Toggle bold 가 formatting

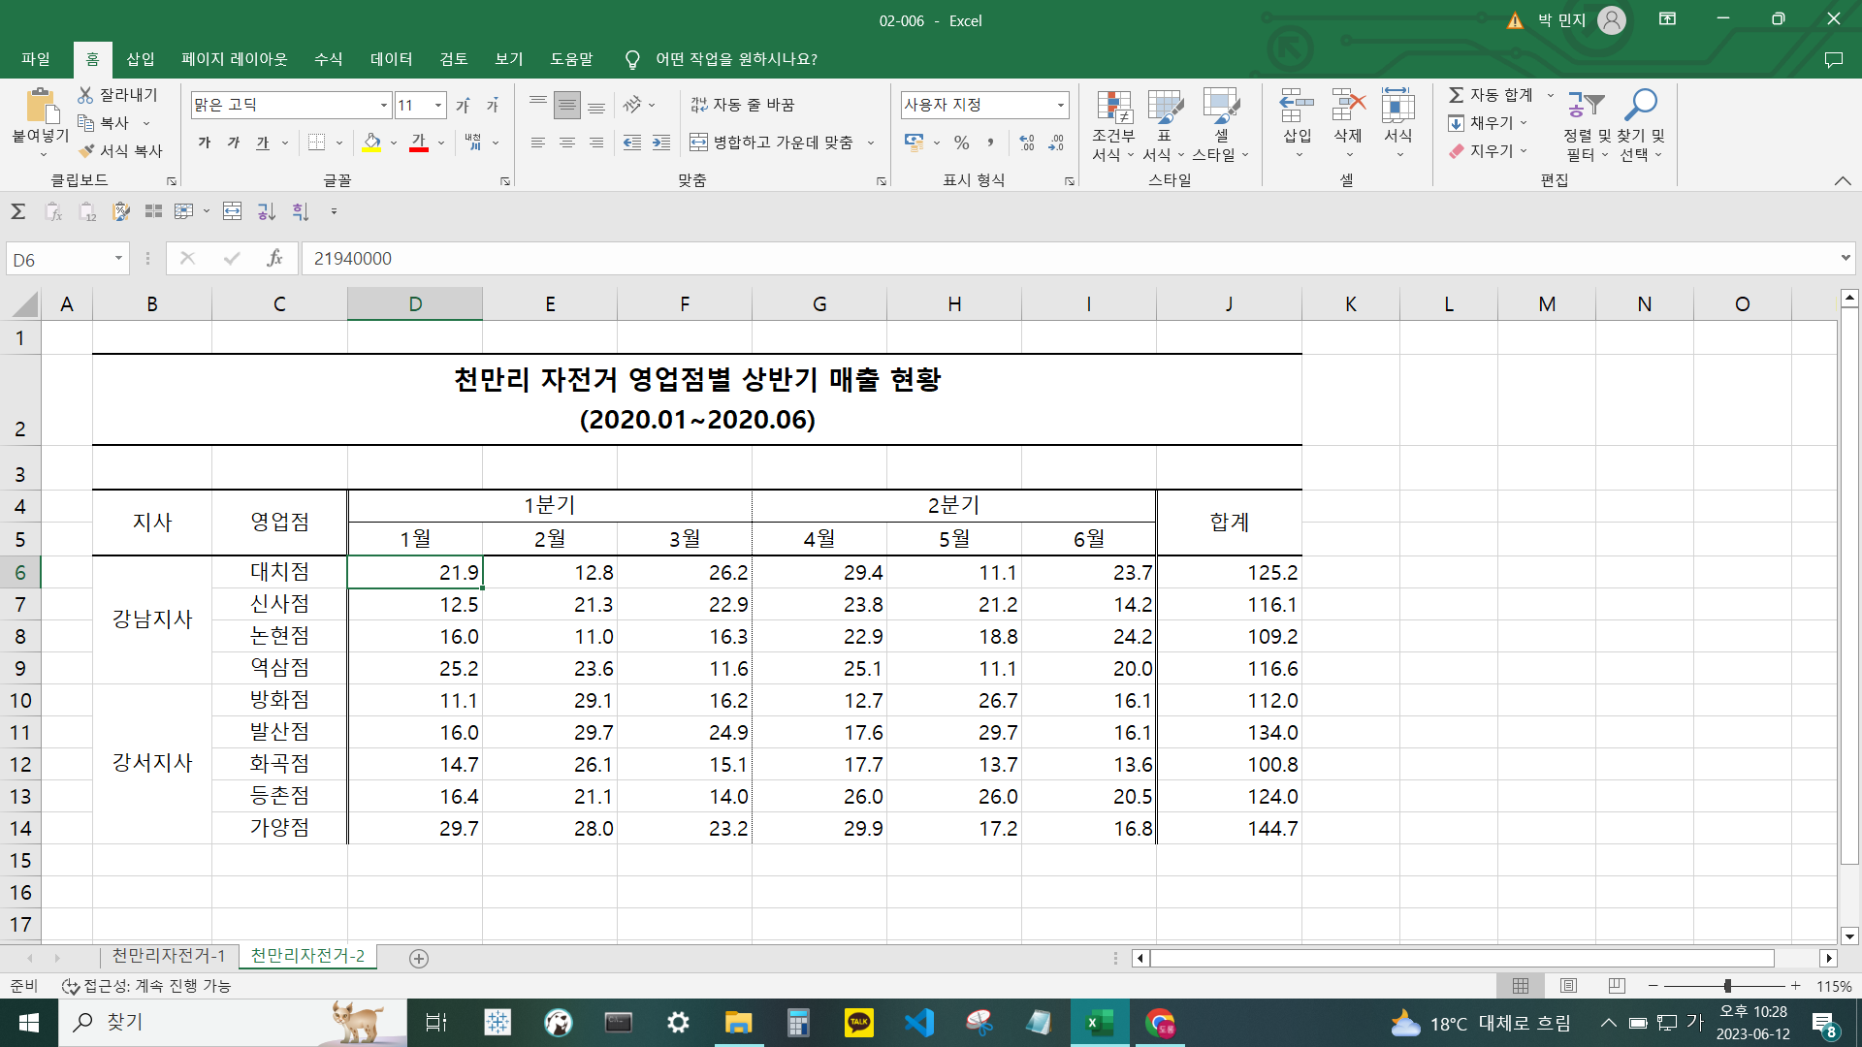(205, 143)
